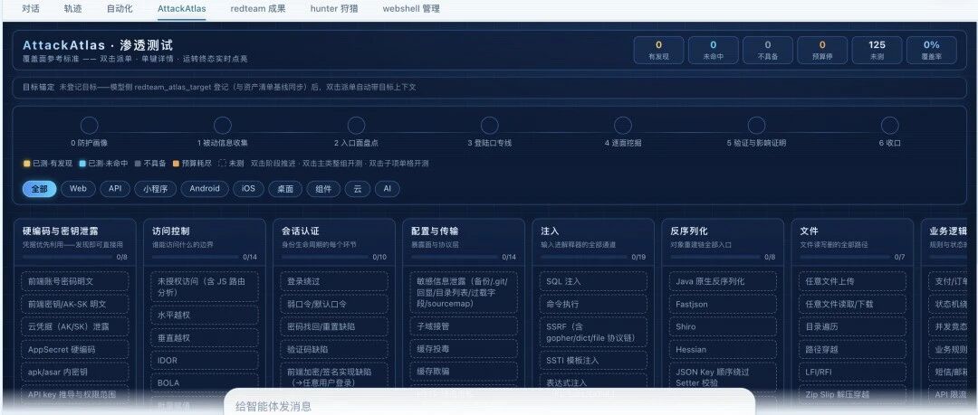Click the 覆盖率 0% card

931,50
